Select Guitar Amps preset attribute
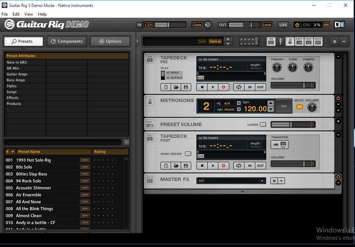The image size is (355, 247). [17, 74]
